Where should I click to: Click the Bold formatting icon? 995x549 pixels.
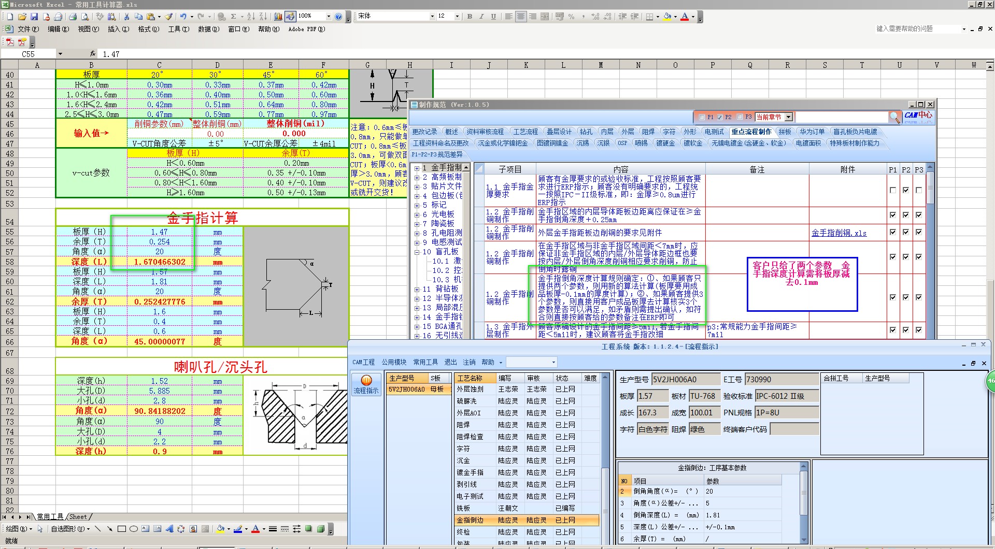[470, 17]
